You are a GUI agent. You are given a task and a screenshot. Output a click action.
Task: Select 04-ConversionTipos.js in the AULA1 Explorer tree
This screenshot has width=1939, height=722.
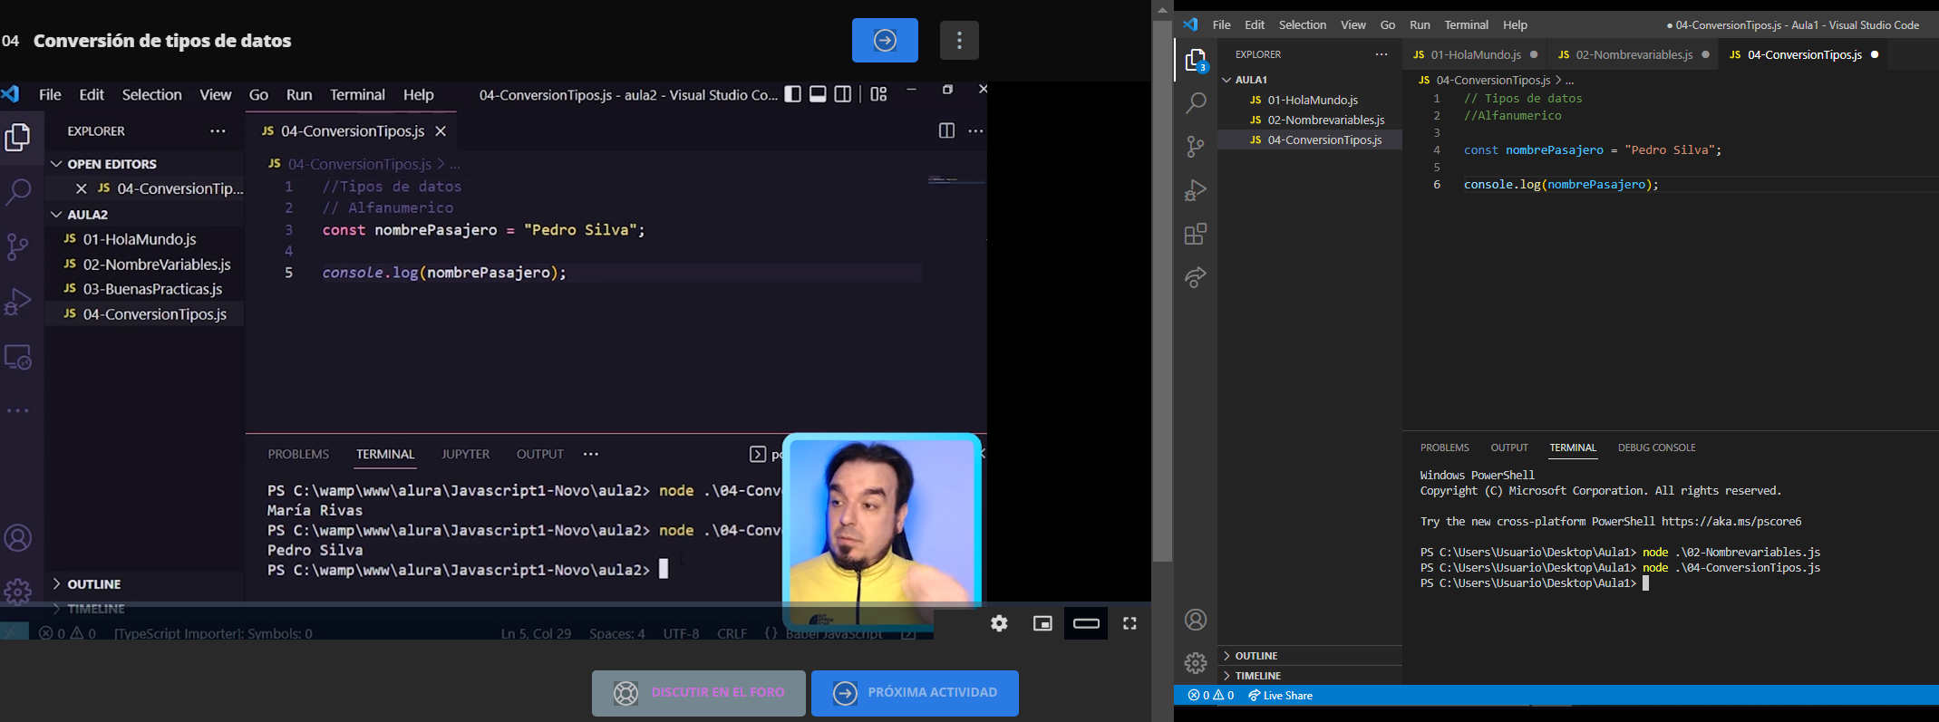point(1310,140)
